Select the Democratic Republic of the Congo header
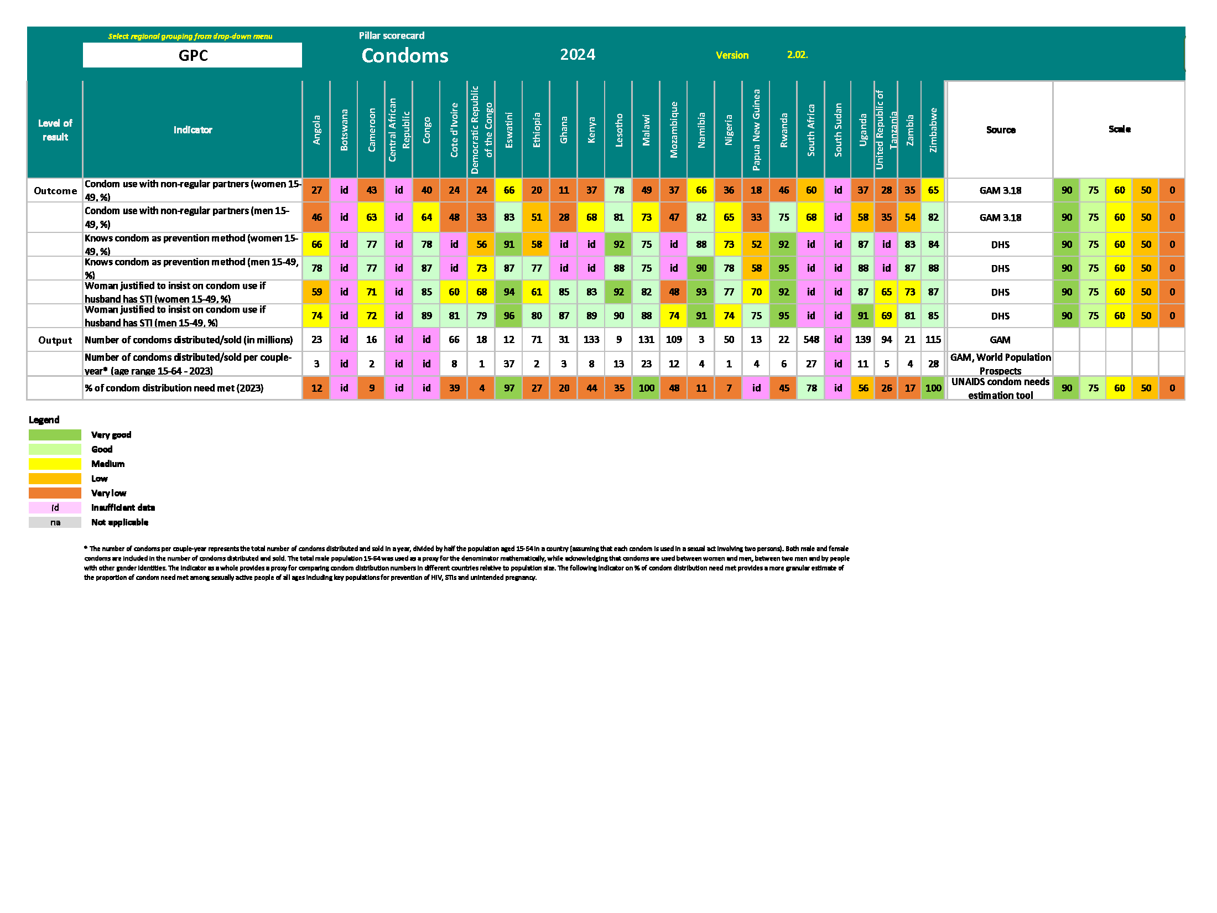 (x=481, y=129)
